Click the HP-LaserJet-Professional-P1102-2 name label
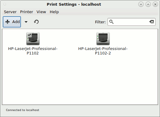 [103, 51]
